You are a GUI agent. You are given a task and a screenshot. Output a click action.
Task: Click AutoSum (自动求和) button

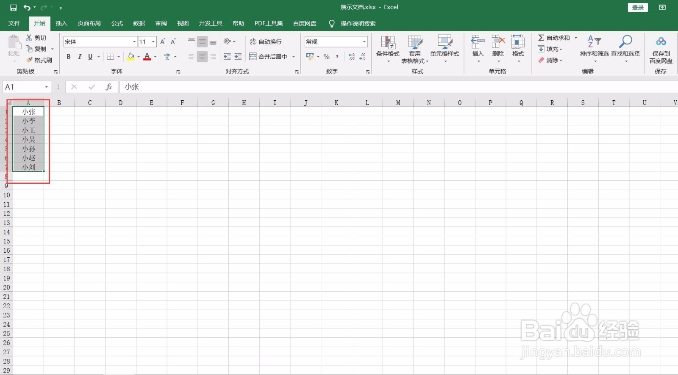tap(554, 38)
